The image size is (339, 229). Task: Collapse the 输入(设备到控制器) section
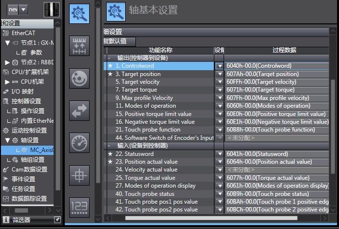[109, 146]
